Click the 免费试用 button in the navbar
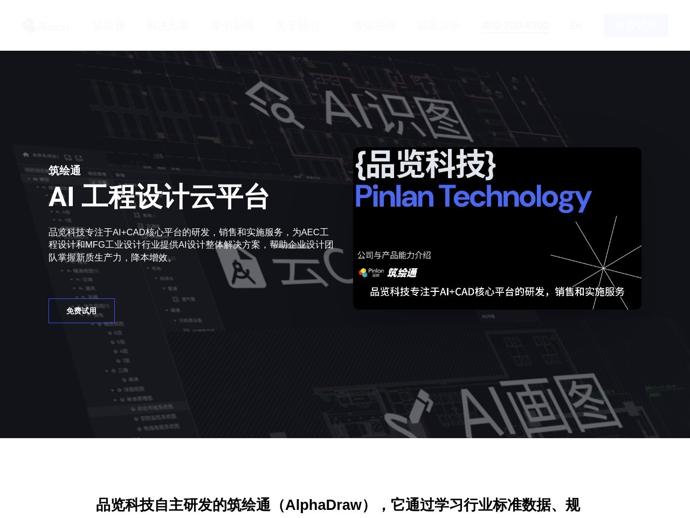The height and width of the screenshot is (518, 690). [636, 25]
